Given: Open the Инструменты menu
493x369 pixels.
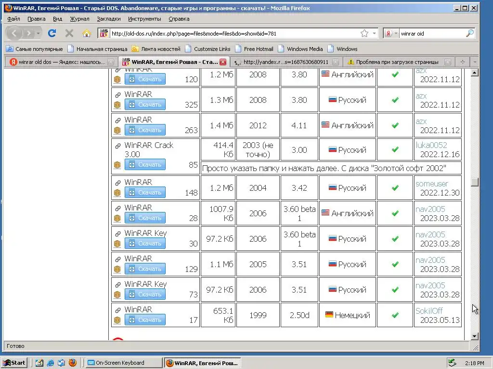Looking at the screenshot, I should tap(144, 19).
